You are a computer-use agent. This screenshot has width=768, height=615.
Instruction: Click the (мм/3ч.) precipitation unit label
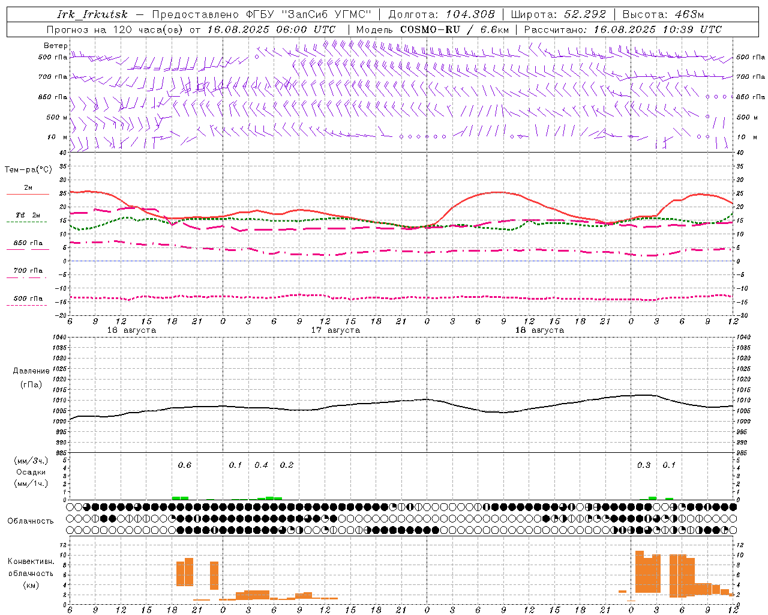pyautogui.click(x=31, y=461)
